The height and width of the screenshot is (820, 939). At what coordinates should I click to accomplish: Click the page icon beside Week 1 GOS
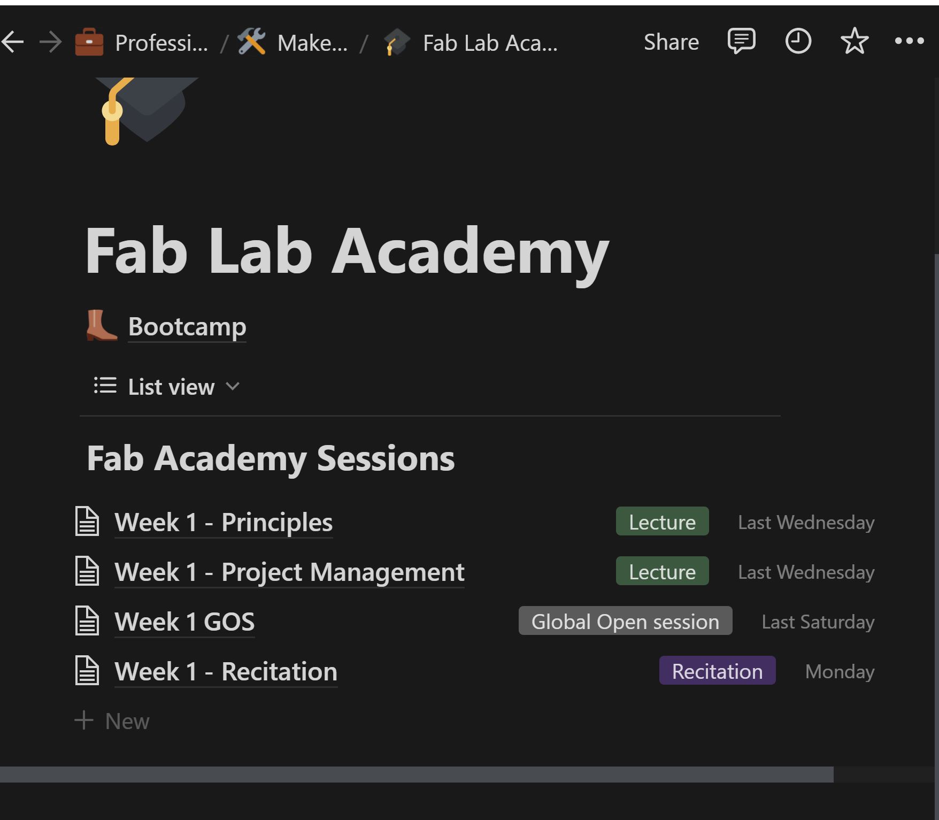(87, 621)
